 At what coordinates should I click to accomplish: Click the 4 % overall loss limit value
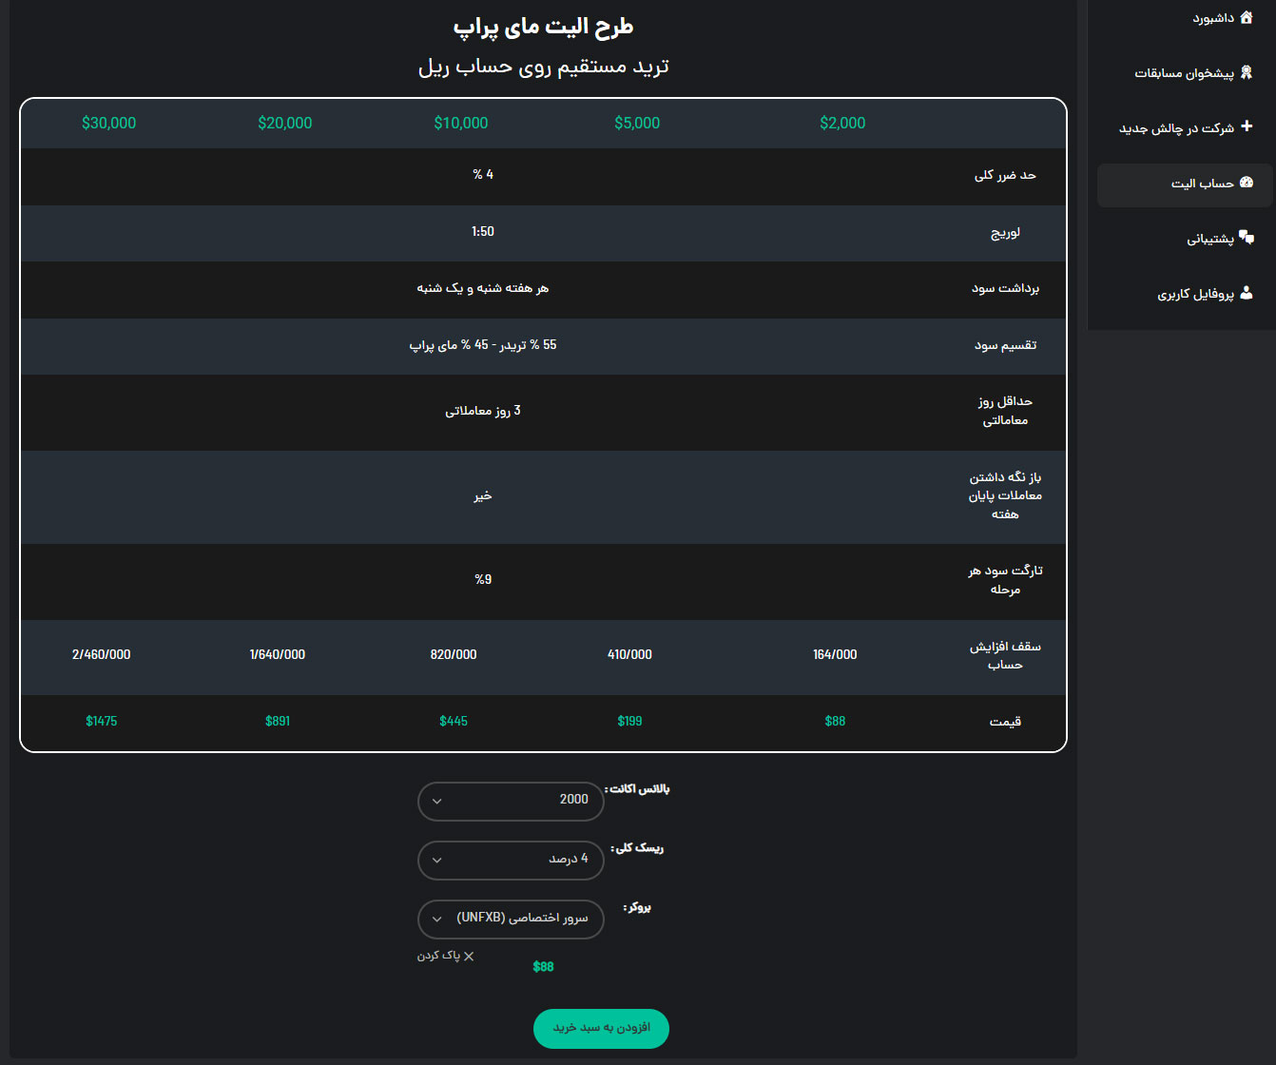pos(483,174)
